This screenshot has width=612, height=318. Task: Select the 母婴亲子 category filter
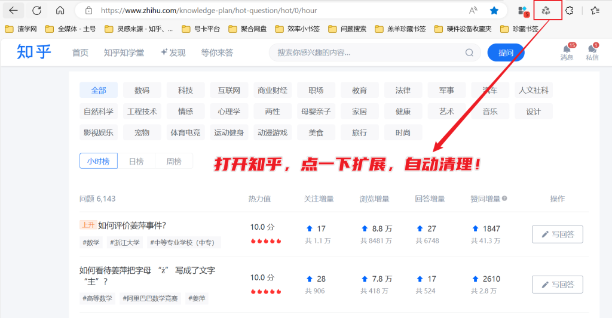316,112
